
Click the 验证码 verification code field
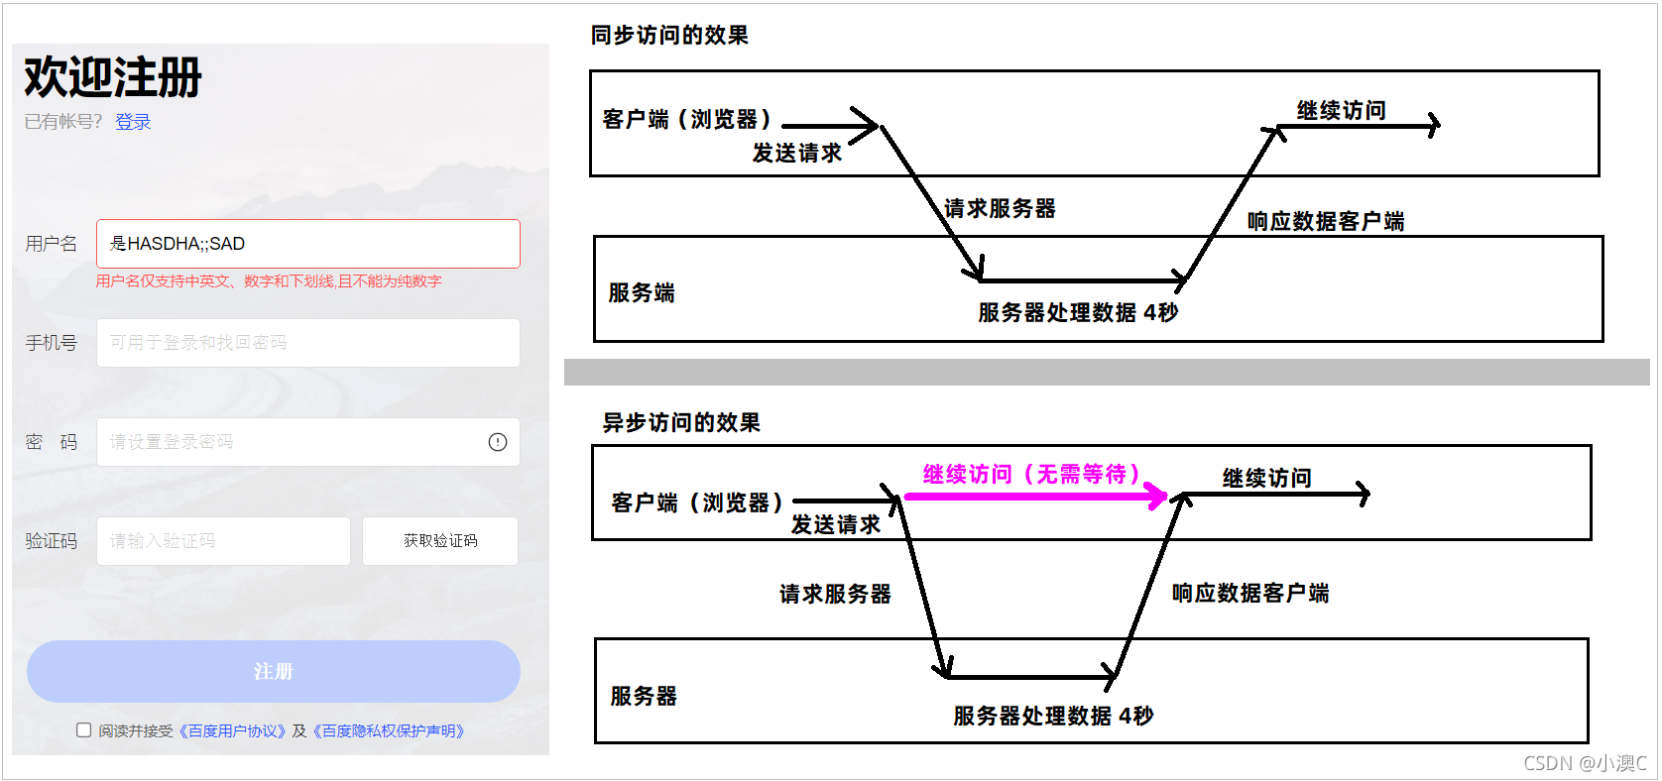[x=223, y=541]
